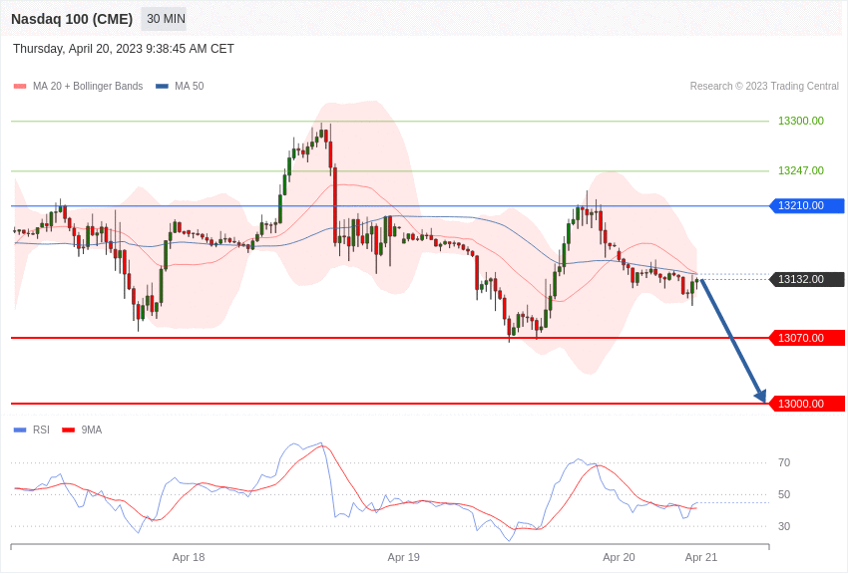This screenshot has height=574, width=848.
Task: Click the MA 50 legend label
Action: click(x=190, y=87)
